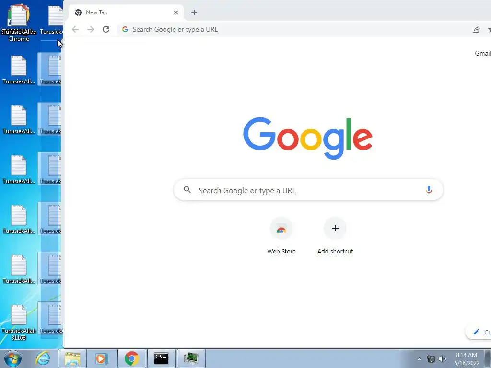Click the Google G icon in the address bar
The height and width of the screenshot is (368, 491).
pos(125,29)
